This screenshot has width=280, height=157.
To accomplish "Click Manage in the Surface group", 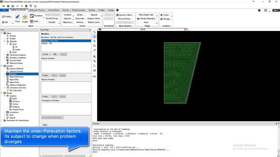I will (165, 19).
